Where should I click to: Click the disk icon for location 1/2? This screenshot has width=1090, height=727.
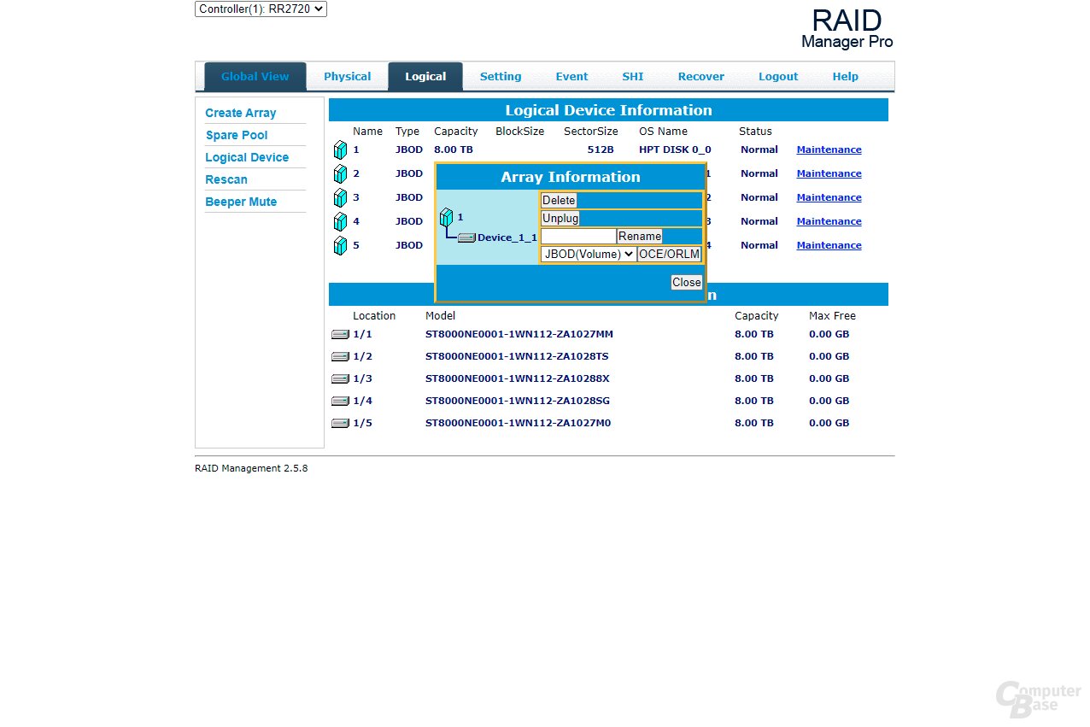(340, 356)
